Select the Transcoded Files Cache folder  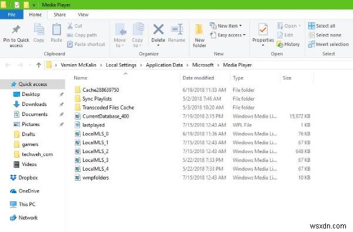108,107
